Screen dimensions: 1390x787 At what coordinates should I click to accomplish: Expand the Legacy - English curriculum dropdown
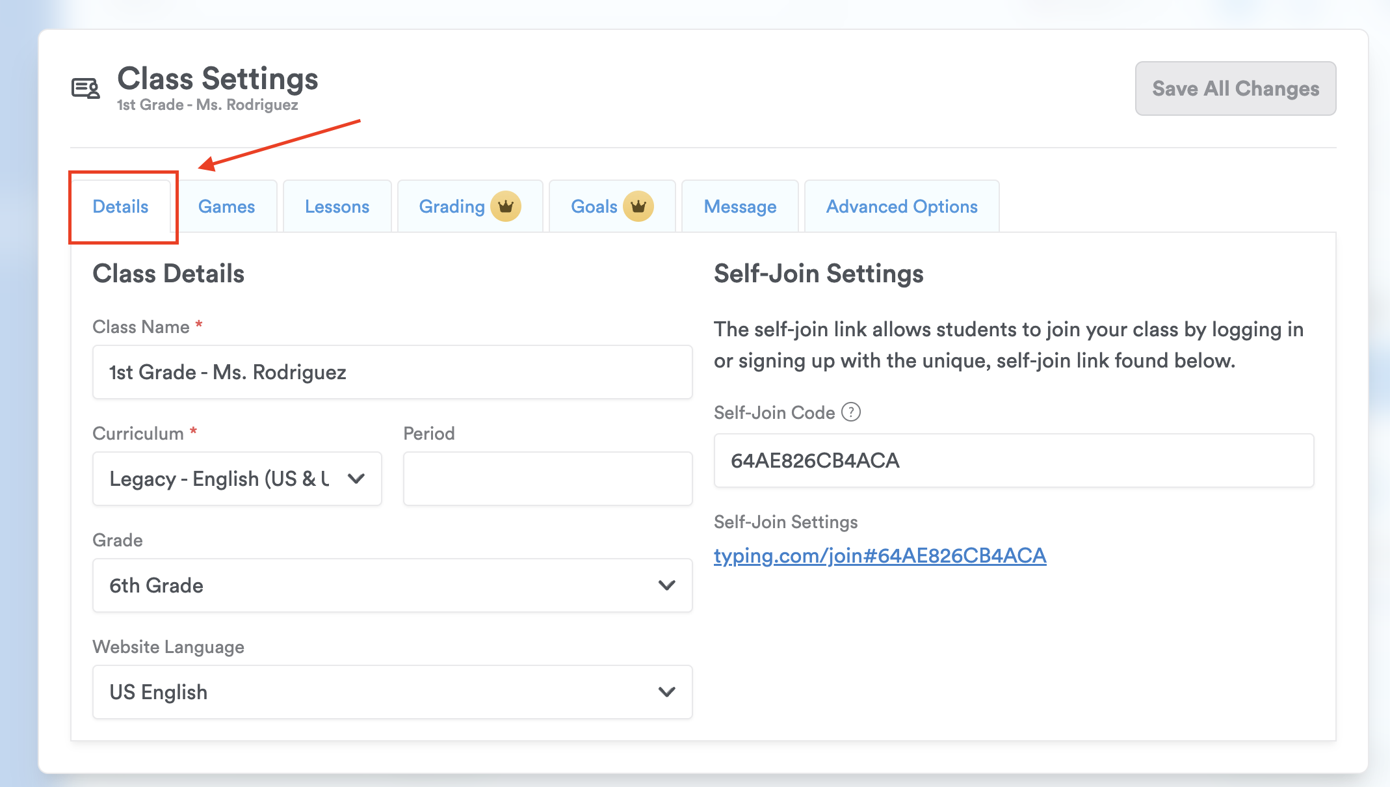221,479
